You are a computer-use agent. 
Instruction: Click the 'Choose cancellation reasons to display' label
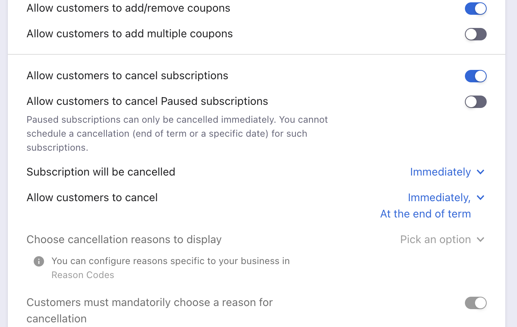point(124,239)
